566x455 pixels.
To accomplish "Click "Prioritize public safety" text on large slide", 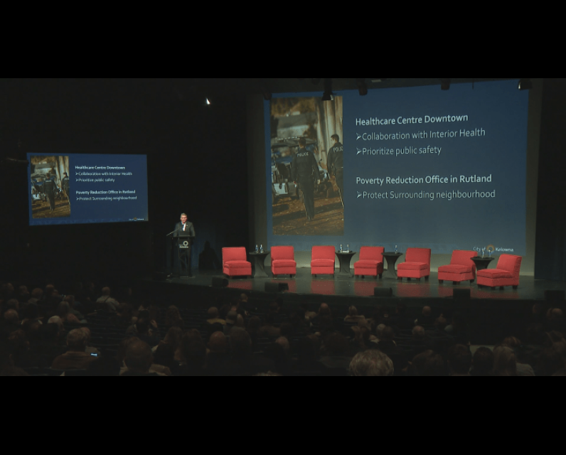I will pyautogui.click(x=402, y=151).
